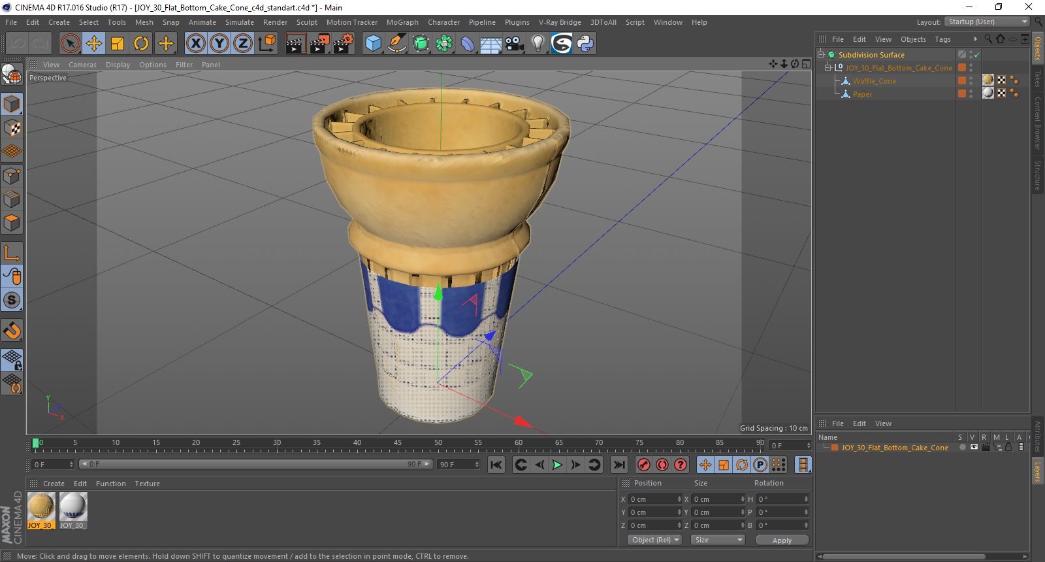The width and height of the screenshot is (1045, 562).
Task: Open the Object (Rel) dropdown
Action: 656,540
